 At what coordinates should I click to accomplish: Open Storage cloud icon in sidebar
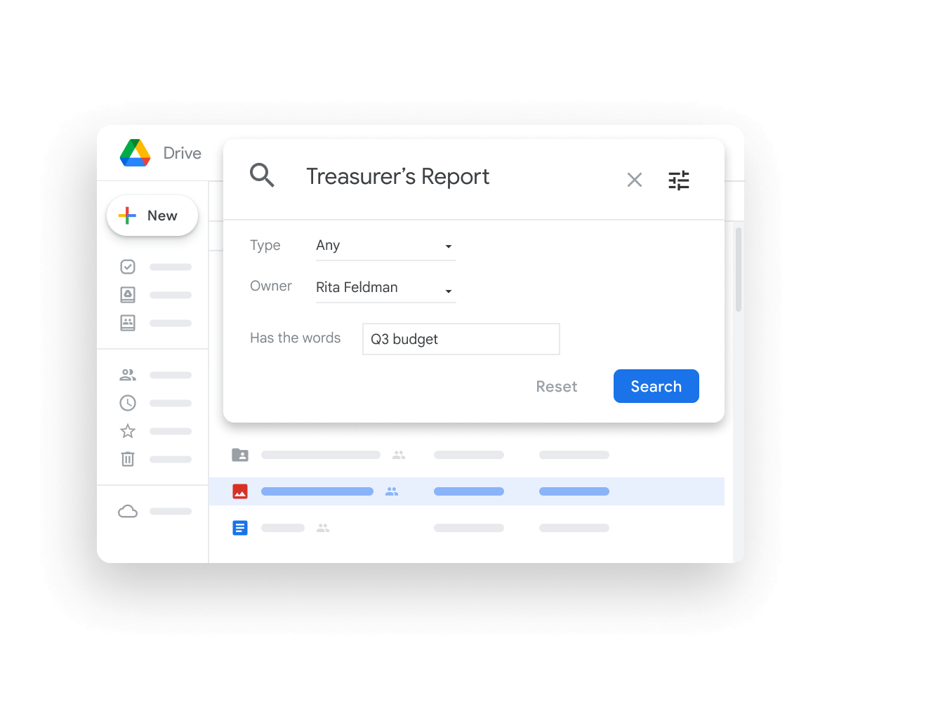point(128,511)
